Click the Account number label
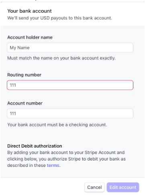The height and width of the screenshot is (195, 147). click(x=25, y=103)
